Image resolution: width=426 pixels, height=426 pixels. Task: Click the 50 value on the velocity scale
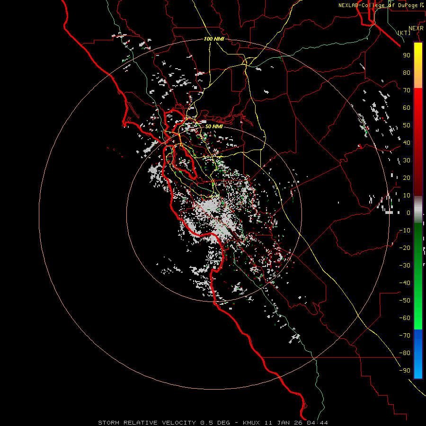(x=407, y=125)
